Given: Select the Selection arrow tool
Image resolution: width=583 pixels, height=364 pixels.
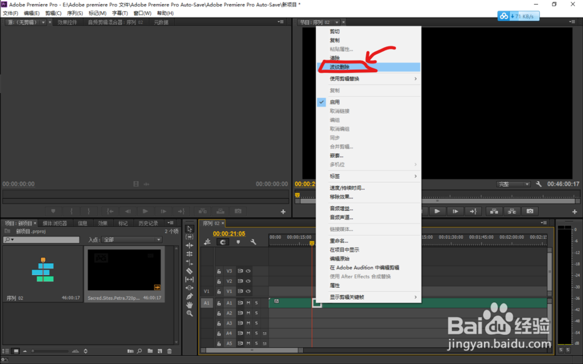Looking at the screenshot, I should [x=189, y=228].
